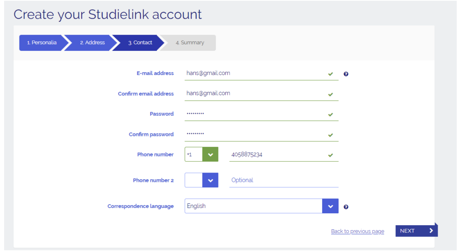
Task: Select the 3. Contact step
Action: [x=140, y=43]
